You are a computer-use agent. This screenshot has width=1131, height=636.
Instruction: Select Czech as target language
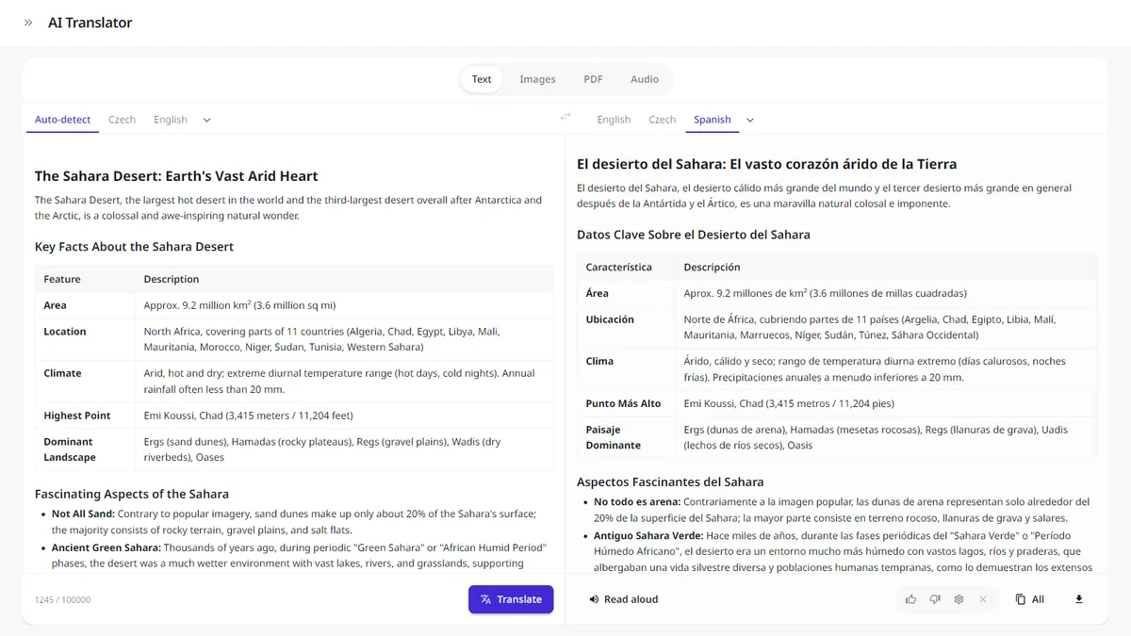point(662,120)
